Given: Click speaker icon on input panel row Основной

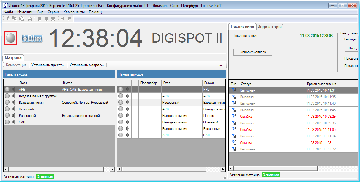Looking at the screenshot, I should (x=14, y=109).
